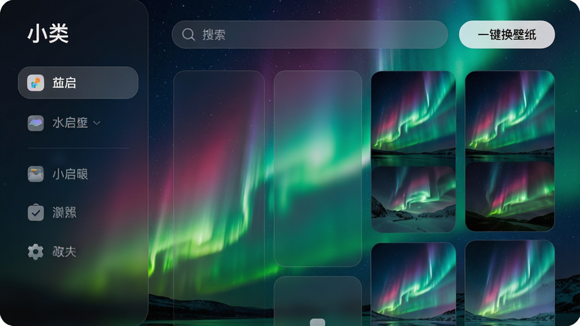Open the top aurora thumbnail in the rightmost column
The image size is (580, 326).
pyautogui.click(x=510, y=115)
